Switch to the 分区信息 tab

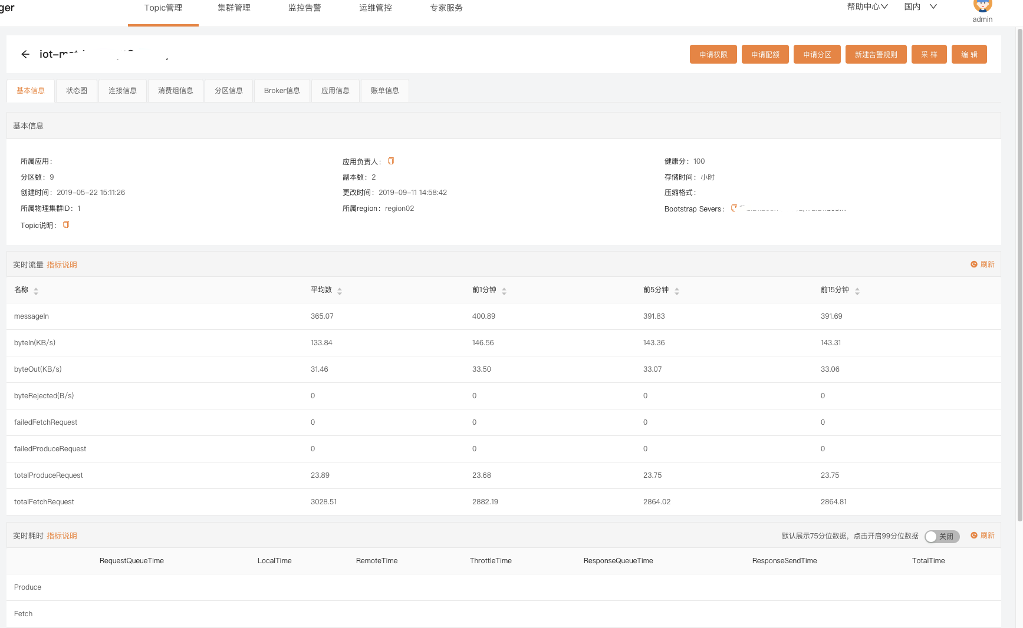pyautogui.click(x=229, y=91)
